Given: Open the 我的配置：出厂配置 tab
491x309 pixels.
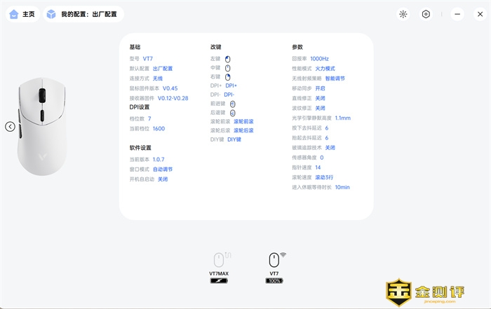Looking at the screenshot, I should click(83, 14).
